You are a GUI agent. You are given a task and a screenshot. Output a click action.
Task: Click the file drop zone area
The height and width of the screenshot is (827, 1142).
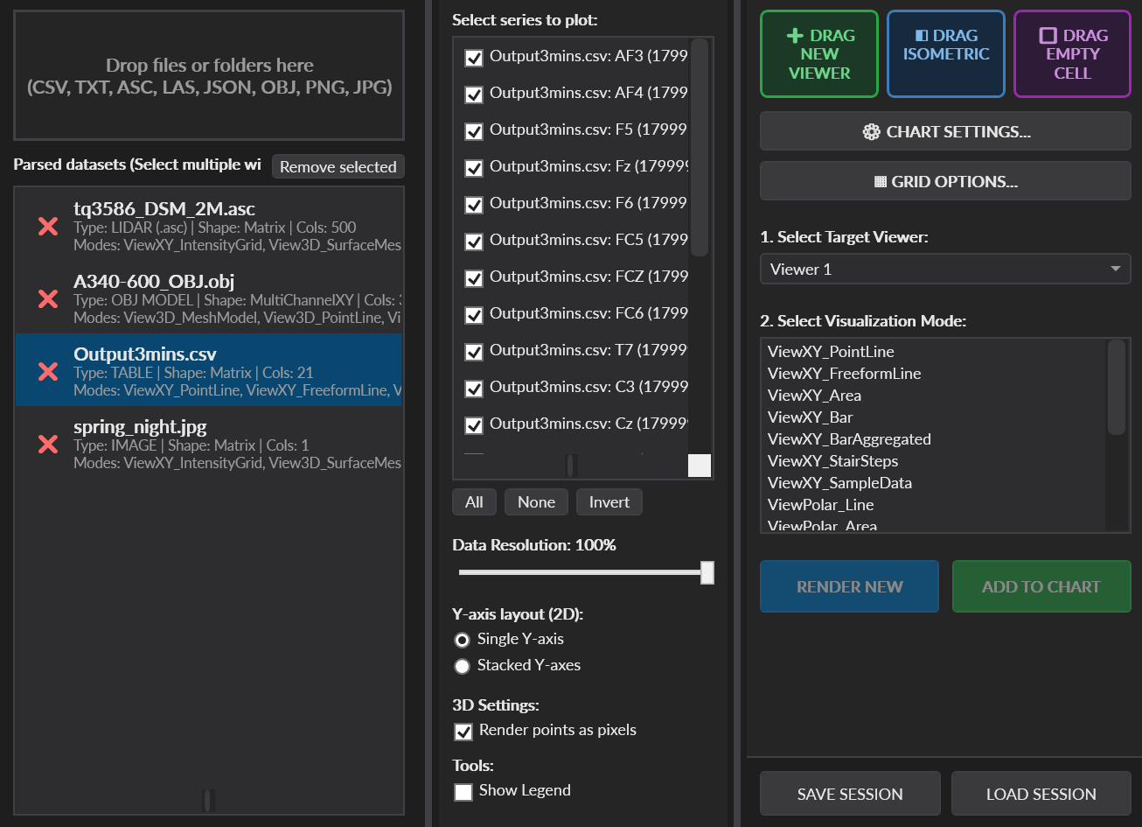coord(209,75)
